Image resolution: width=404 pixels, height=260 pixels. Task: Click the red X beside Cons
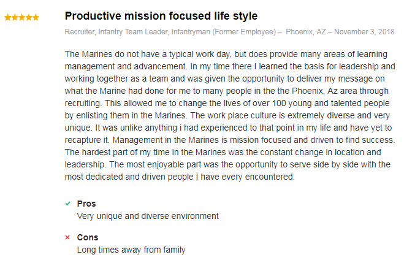click(67, 237)
